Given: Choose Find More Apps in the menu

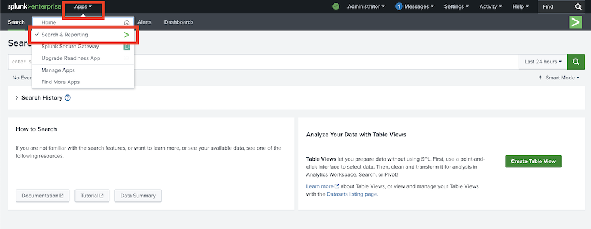Looking at the screenshot, I should click(x=83, y=82).
